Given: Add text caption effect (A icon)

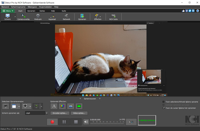Looking at the screenshot, I should pos(54,106).
